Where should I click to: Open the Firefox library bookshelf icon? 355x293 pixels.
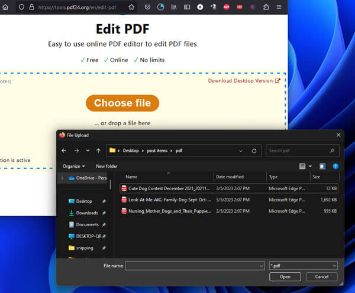(x=174, y=7)
